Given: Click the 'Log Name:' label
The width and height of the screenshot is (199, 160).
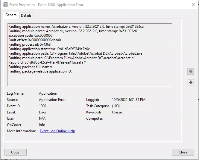Looking at the screenshot, I should click(16, 93).
